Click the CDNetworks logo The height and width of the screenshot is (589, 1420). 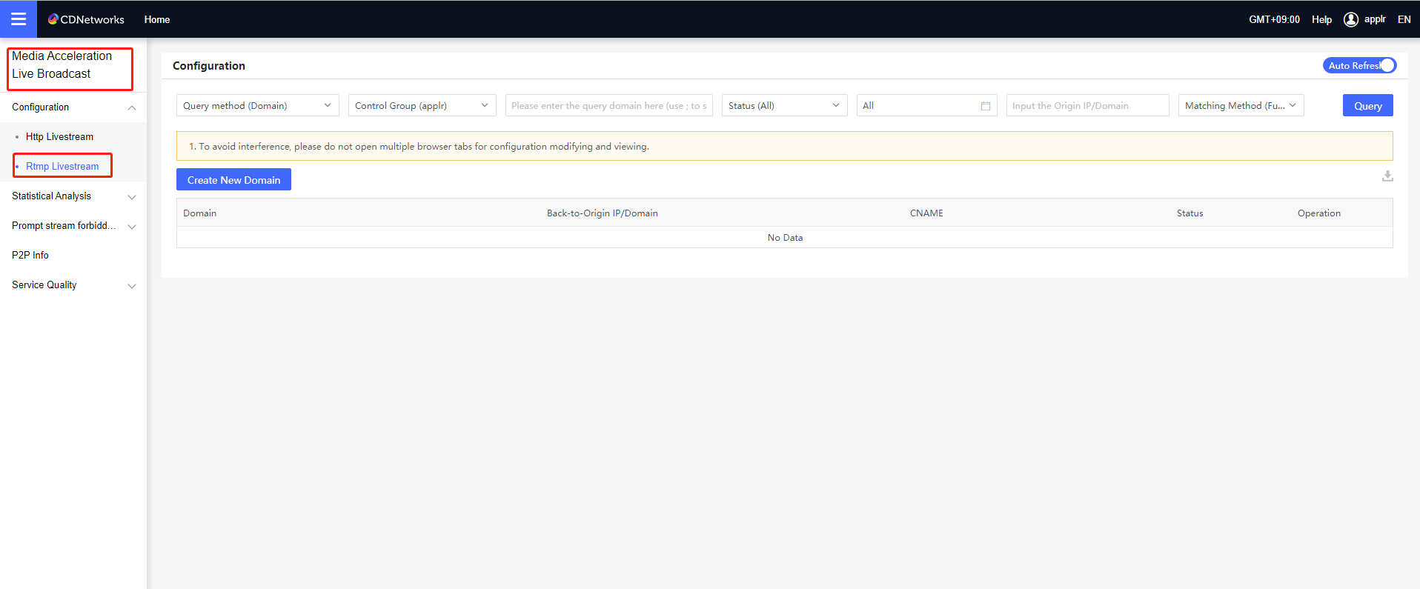pos(86,19)
